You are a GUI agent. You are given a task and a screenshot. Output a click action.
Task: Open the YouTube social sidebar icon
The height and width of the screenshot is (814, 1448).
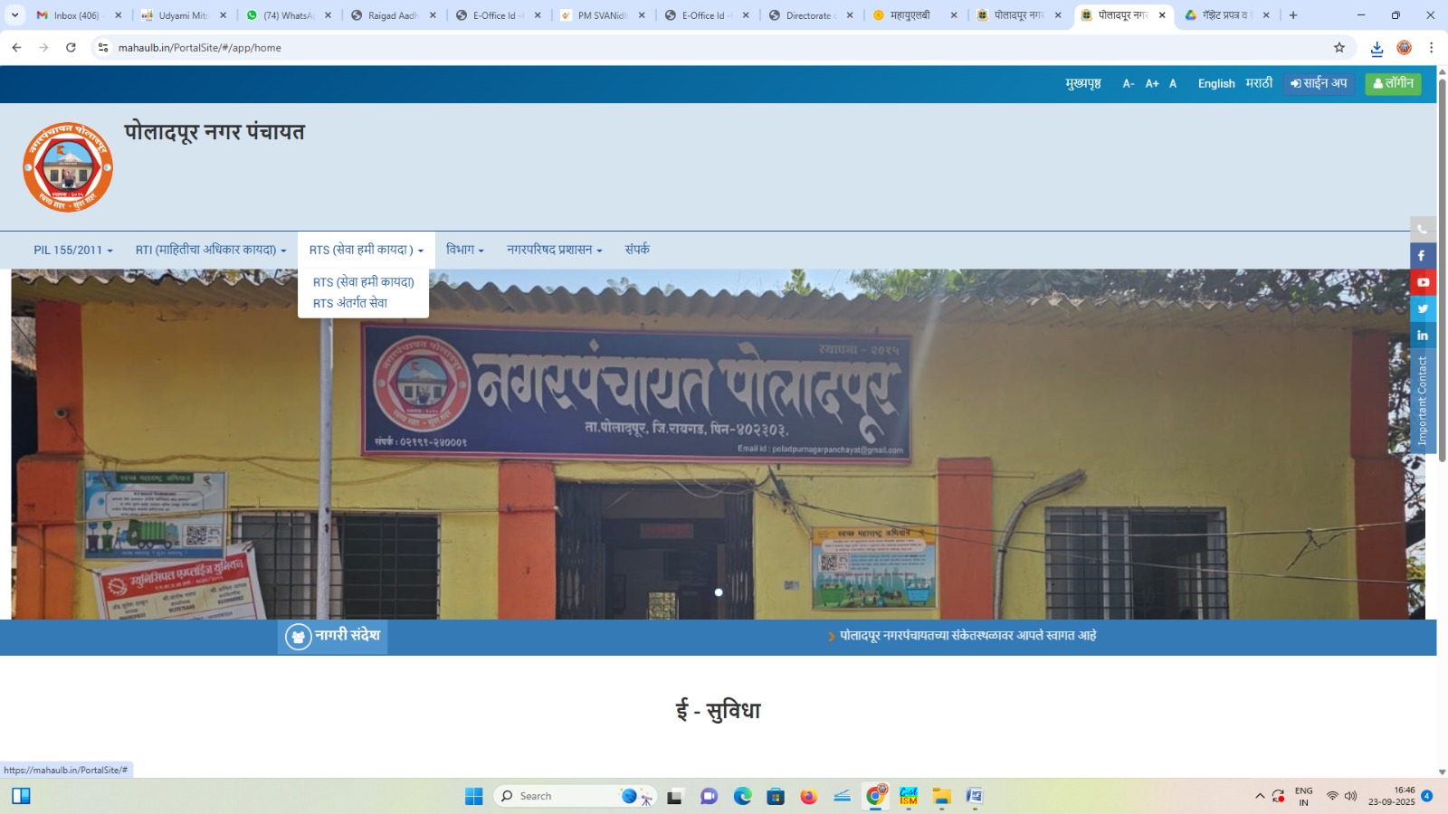pos(1423,282)
